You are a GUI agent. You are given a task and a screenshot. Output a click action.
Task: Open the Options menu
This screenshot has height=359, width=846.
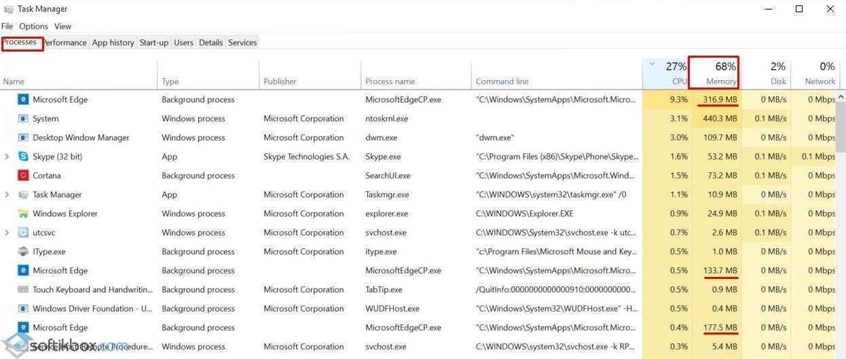pos(33,26)
